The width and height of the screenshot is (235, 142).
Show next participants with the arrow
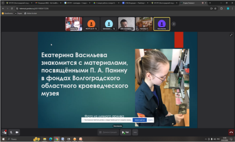[174, 24]
